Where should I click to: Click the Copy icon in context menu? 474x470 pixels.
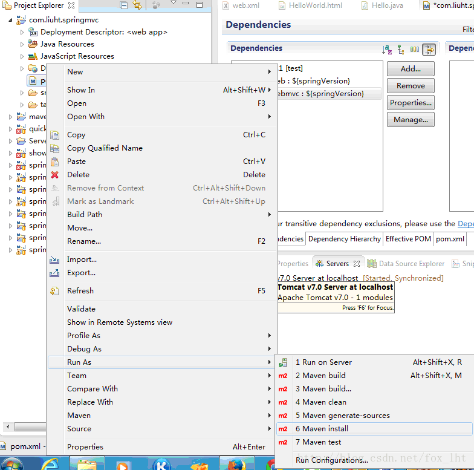pyautogui.click(x=54, y=135)
